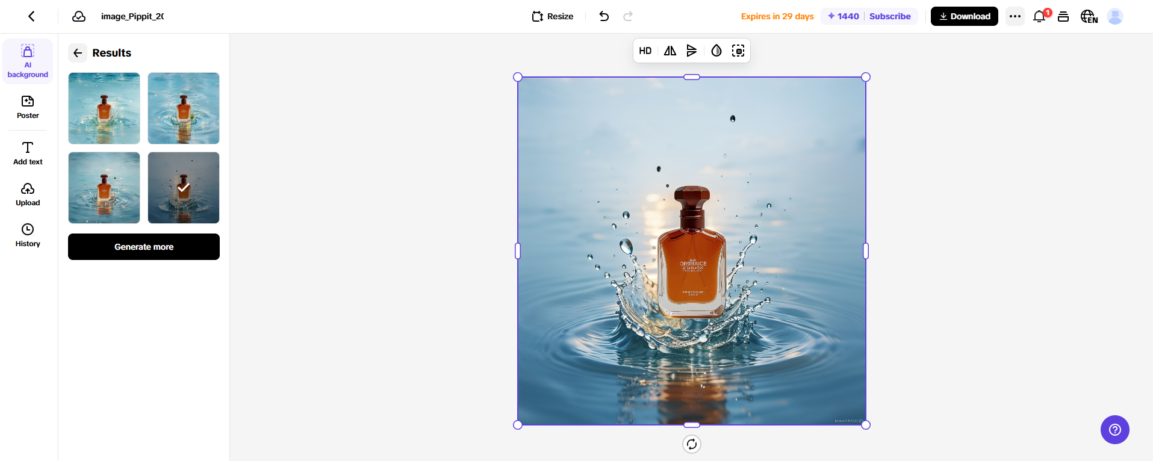Select the AI background tool
This screenshot has height=461, width=1153.
point(28,61)
